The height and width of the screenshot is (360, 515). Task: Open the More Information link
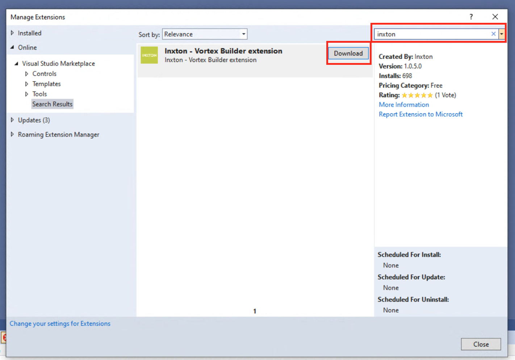[404, 105]
